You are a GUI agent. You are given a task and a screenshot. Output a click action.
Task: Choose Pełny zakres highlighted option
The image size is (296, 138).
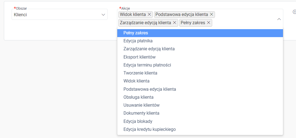pyautogui.click(x=200, y=33)
